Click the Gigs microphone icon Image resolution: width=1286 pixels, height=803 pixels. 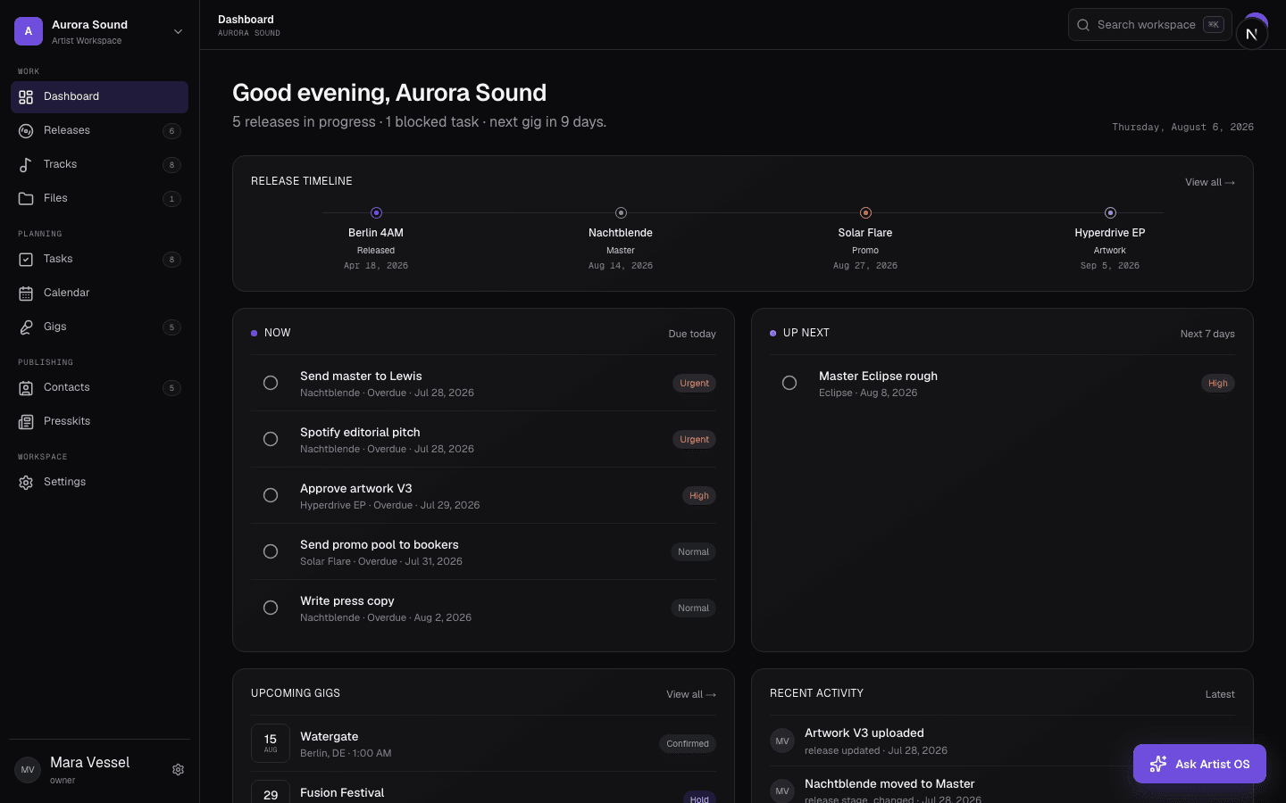pos(26,327)
